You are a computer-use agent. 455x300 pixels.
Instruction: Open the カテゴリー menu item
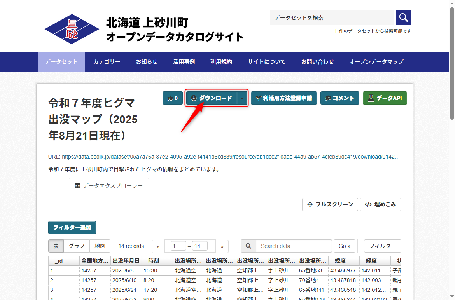(x=107, y=62)
